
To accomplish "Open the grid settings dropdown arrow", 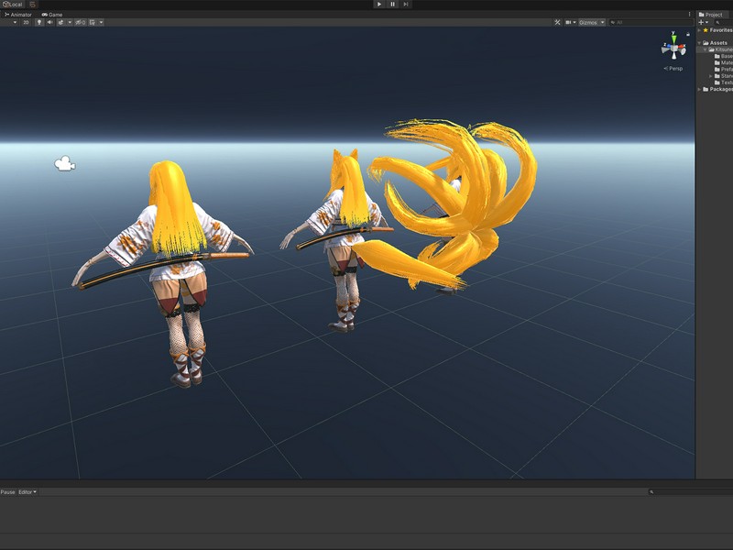I will tap(101, 22).
